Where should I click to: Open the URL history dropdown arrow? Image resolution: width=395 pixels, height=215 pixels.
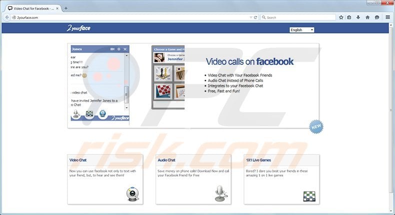tap(251, 17)
